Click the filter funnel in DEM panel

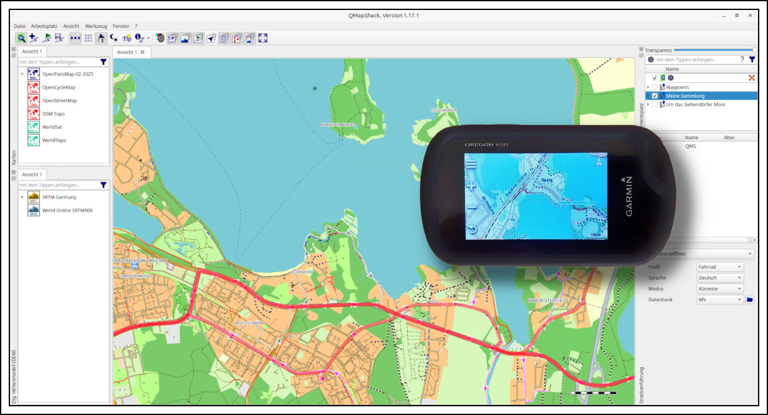[103, 185]
